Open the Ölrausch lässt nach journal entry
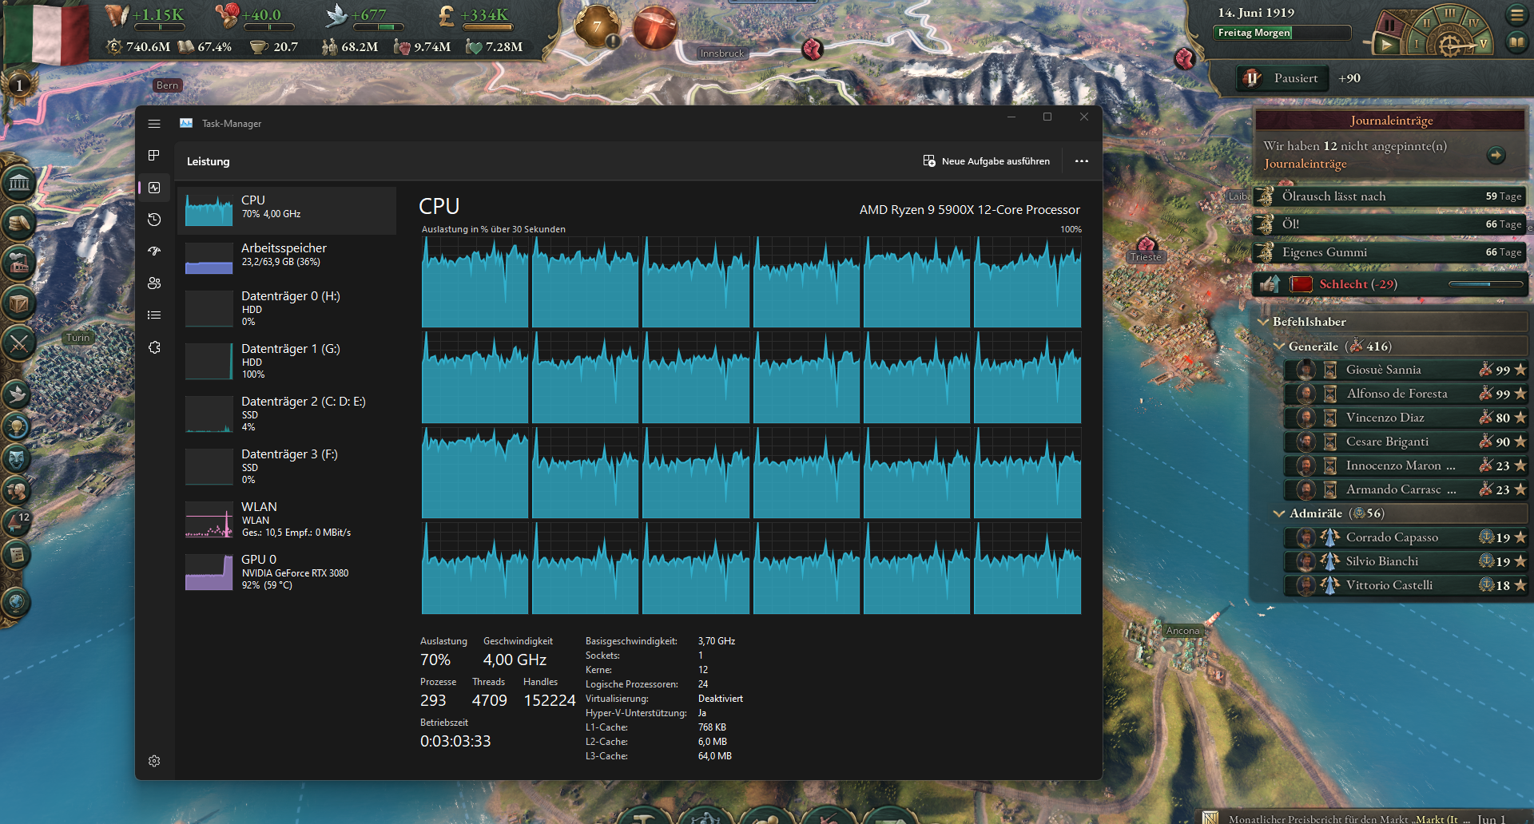This screenshot has width=1534, height=824. click(1390, 196)
